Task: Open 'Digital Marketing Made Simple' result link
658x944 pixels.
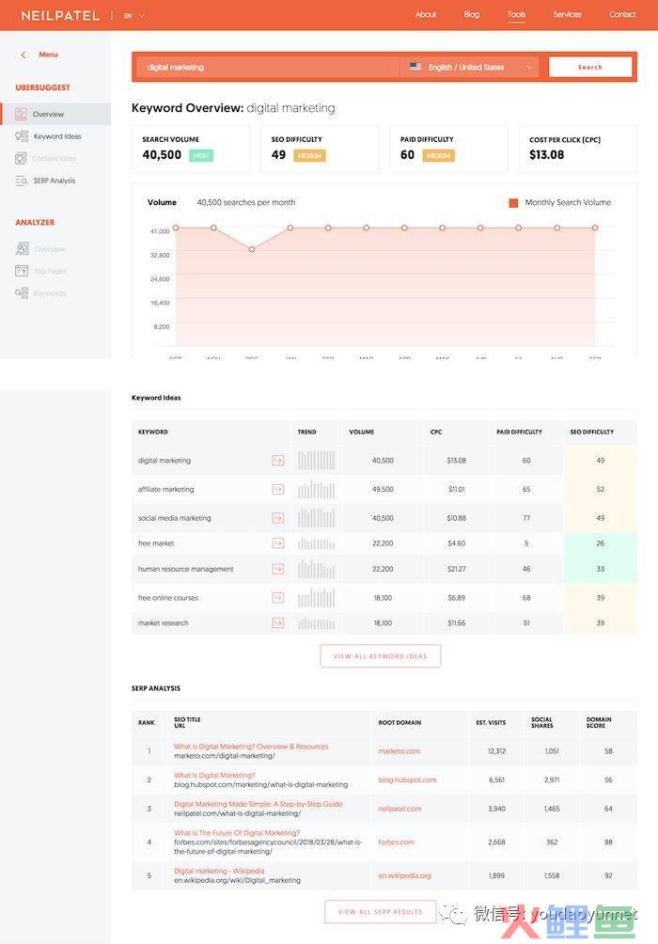Action: 258,804
